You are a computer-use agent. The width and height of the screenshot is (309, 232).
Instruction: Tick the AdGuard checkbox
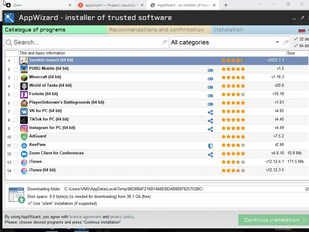pyautogui.click(x=16, y=137)
